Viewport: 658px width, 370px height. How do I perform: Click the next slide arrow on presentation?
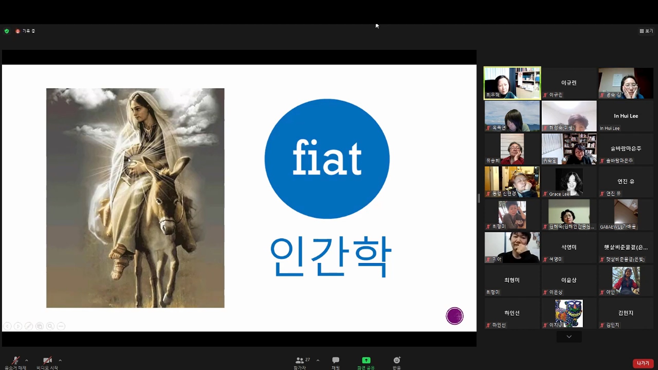[x=18, y=326]
